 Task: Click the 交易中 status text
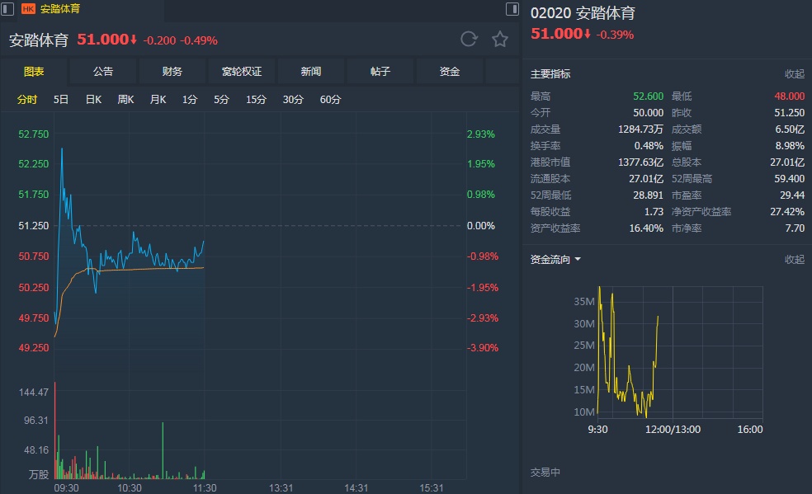tap(545, 473)
